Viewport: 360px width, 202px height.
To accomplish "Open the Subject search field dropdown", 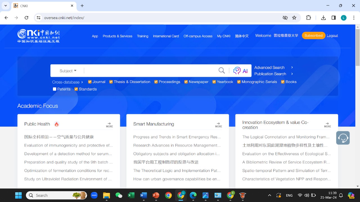I will pos(68,71).
